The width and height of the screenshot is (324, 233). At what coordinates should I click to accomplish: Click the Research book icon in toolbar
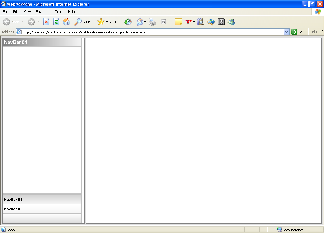200,22
